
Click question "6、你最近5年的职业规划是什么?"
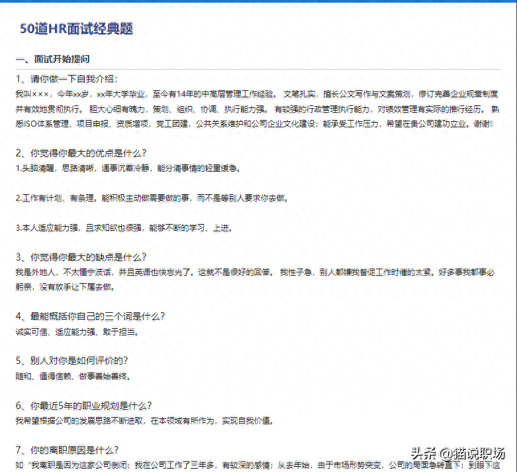pyautogui.click(x=83, y=406)
